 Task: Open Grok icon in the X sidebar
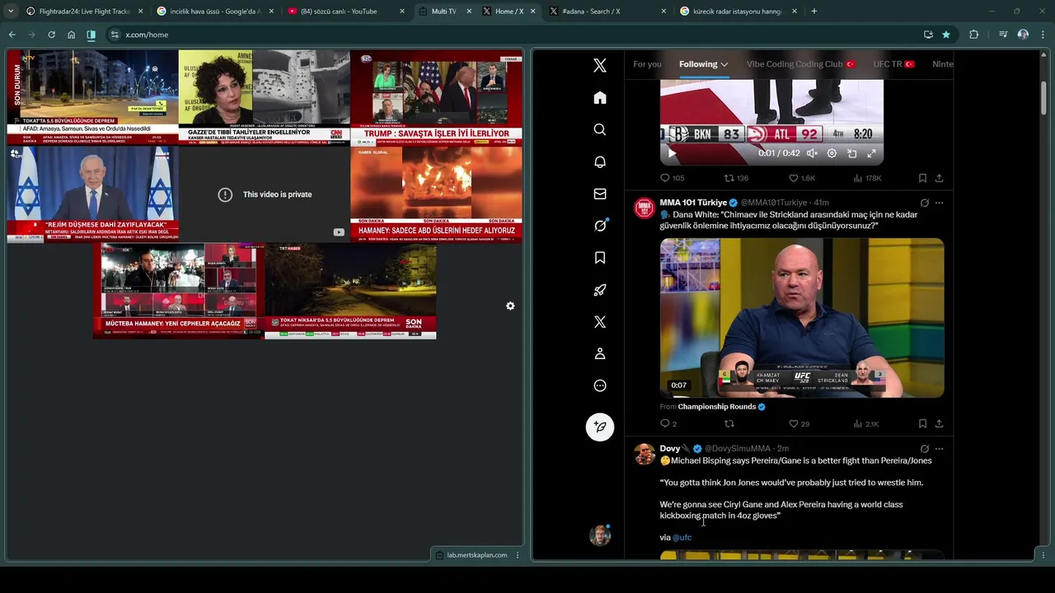pyautogui.click(x=600, y=226)
